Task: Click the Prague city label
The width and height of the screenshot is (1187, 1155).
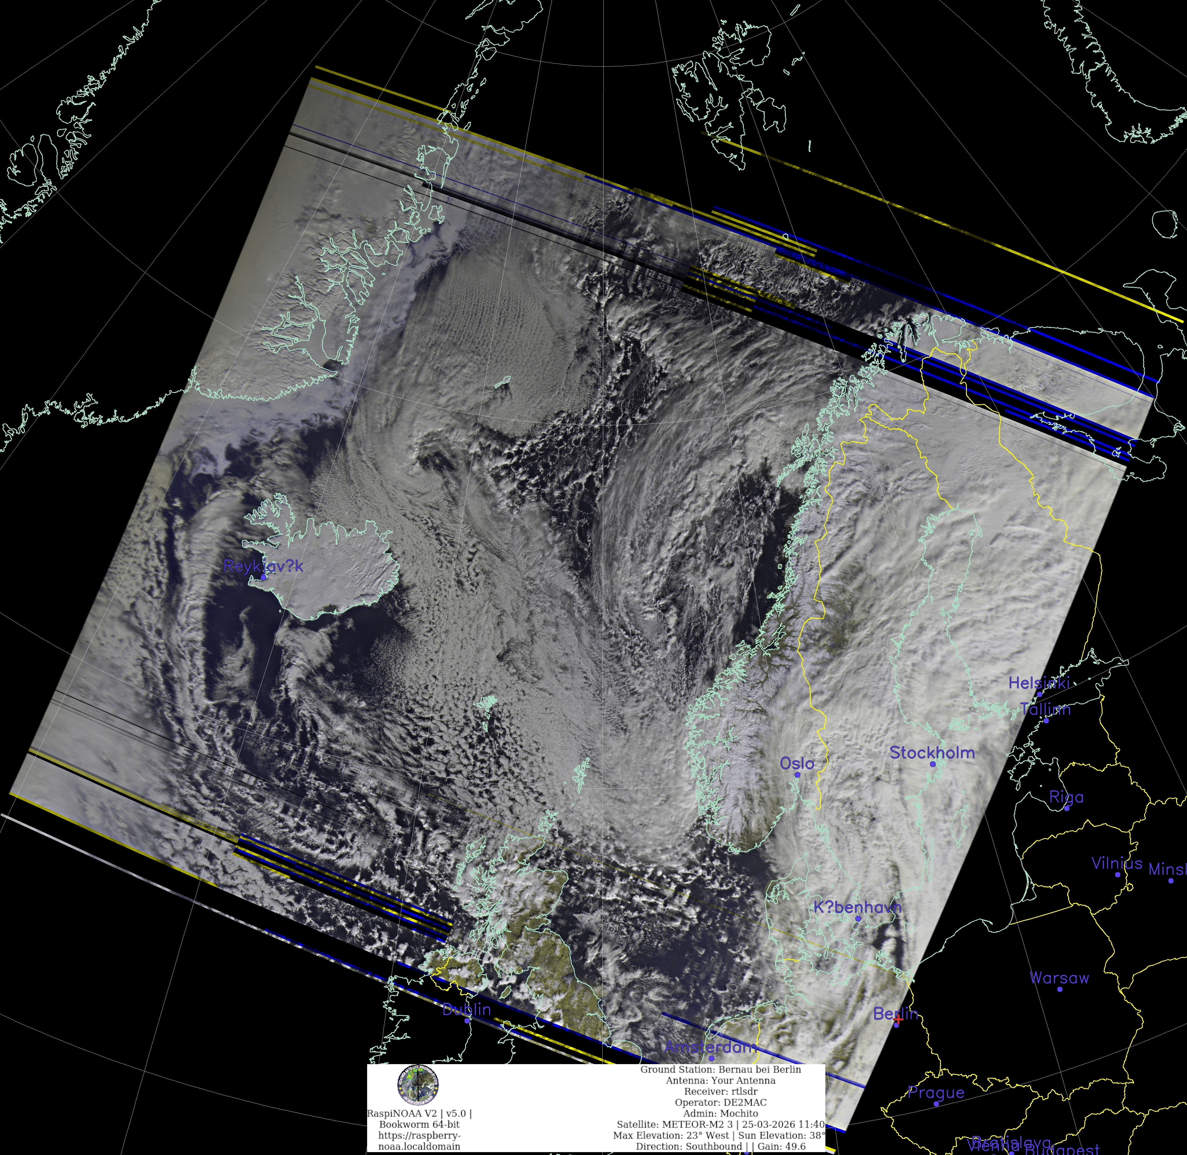Action: coord(935,1092)
